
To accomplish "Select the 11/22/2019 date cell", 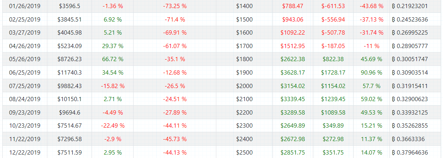I will (x=25, y=139).
